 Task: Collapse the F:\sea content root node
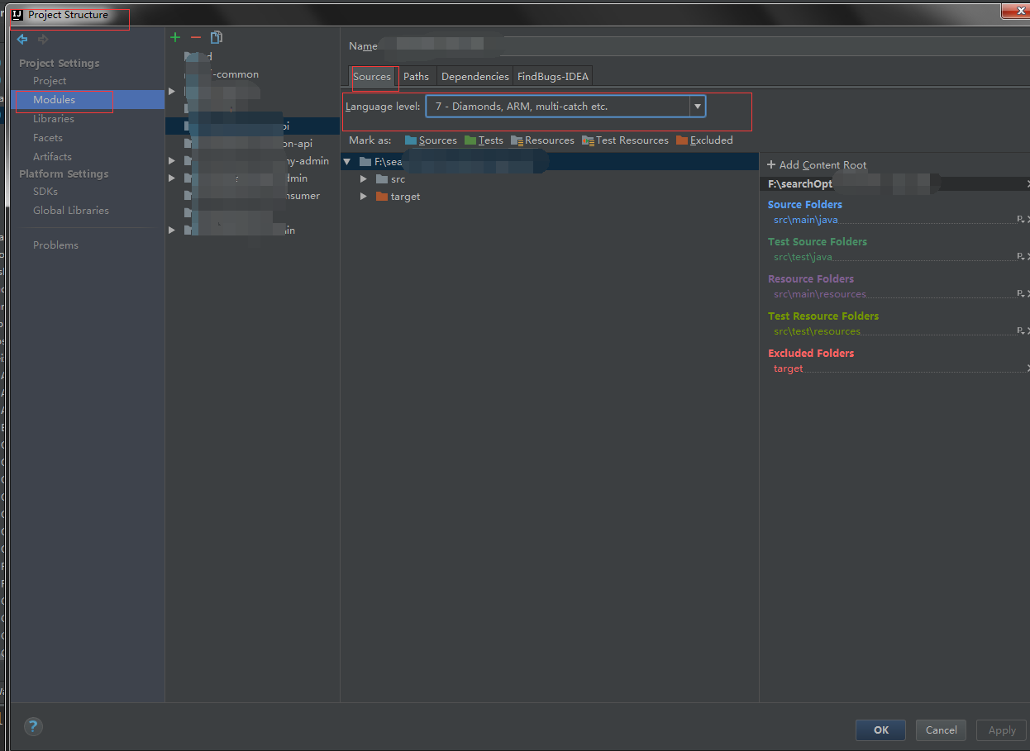347,162
